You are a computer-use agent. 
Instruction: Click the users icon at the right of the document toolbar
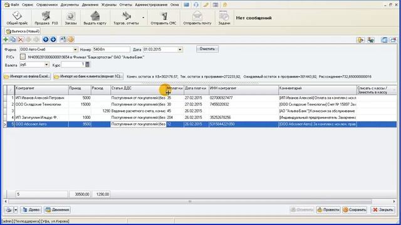point(371,40)
